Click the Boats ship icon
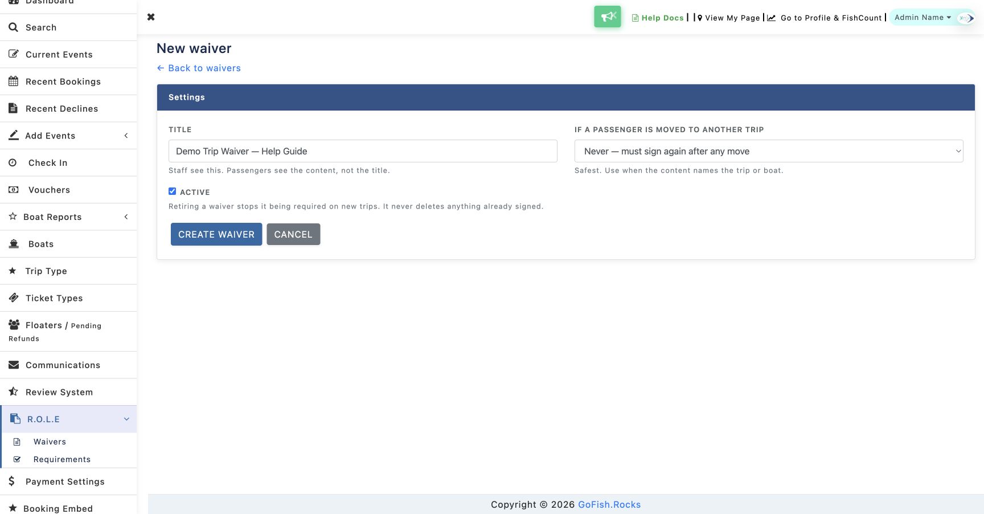This screenshot has width=984, height=514. tap(14, 243)
